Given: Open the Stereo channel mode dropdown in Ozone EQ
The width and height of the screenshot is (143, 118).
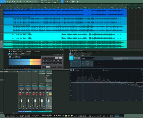Looking at the screenshot, I should [x=106, y=70].
